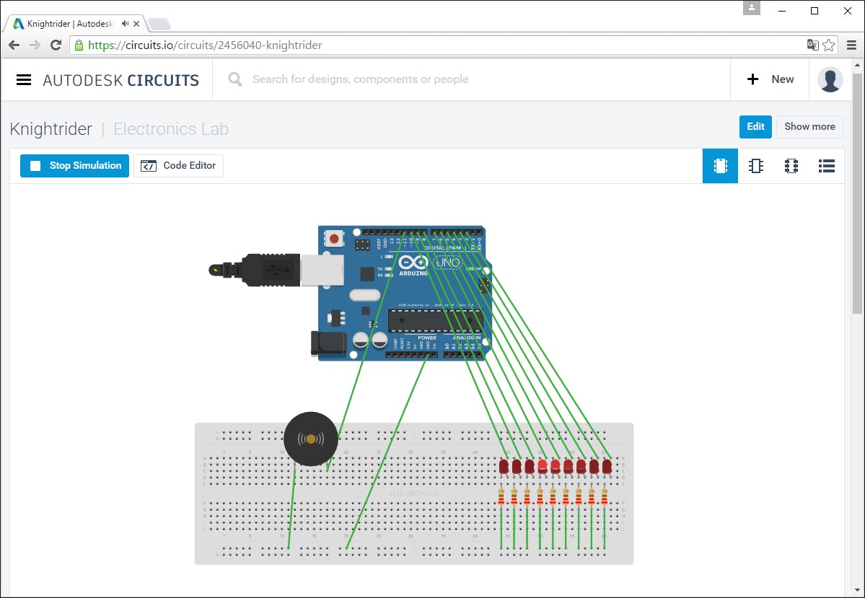Open the hamburger menu beside Autodesk Circuits
865x598 pixels.
(24, 80)
